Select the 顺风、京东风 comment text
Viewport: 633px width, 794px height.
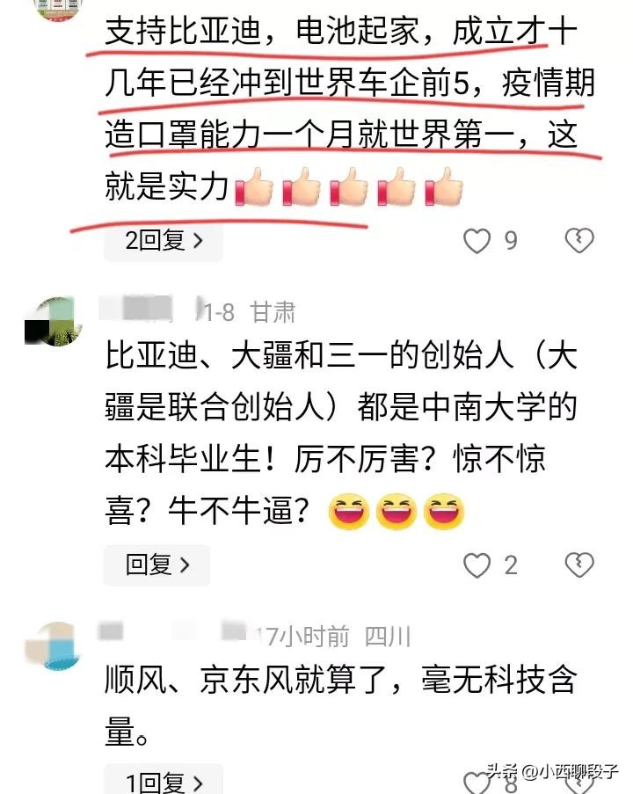pos(340,705)
